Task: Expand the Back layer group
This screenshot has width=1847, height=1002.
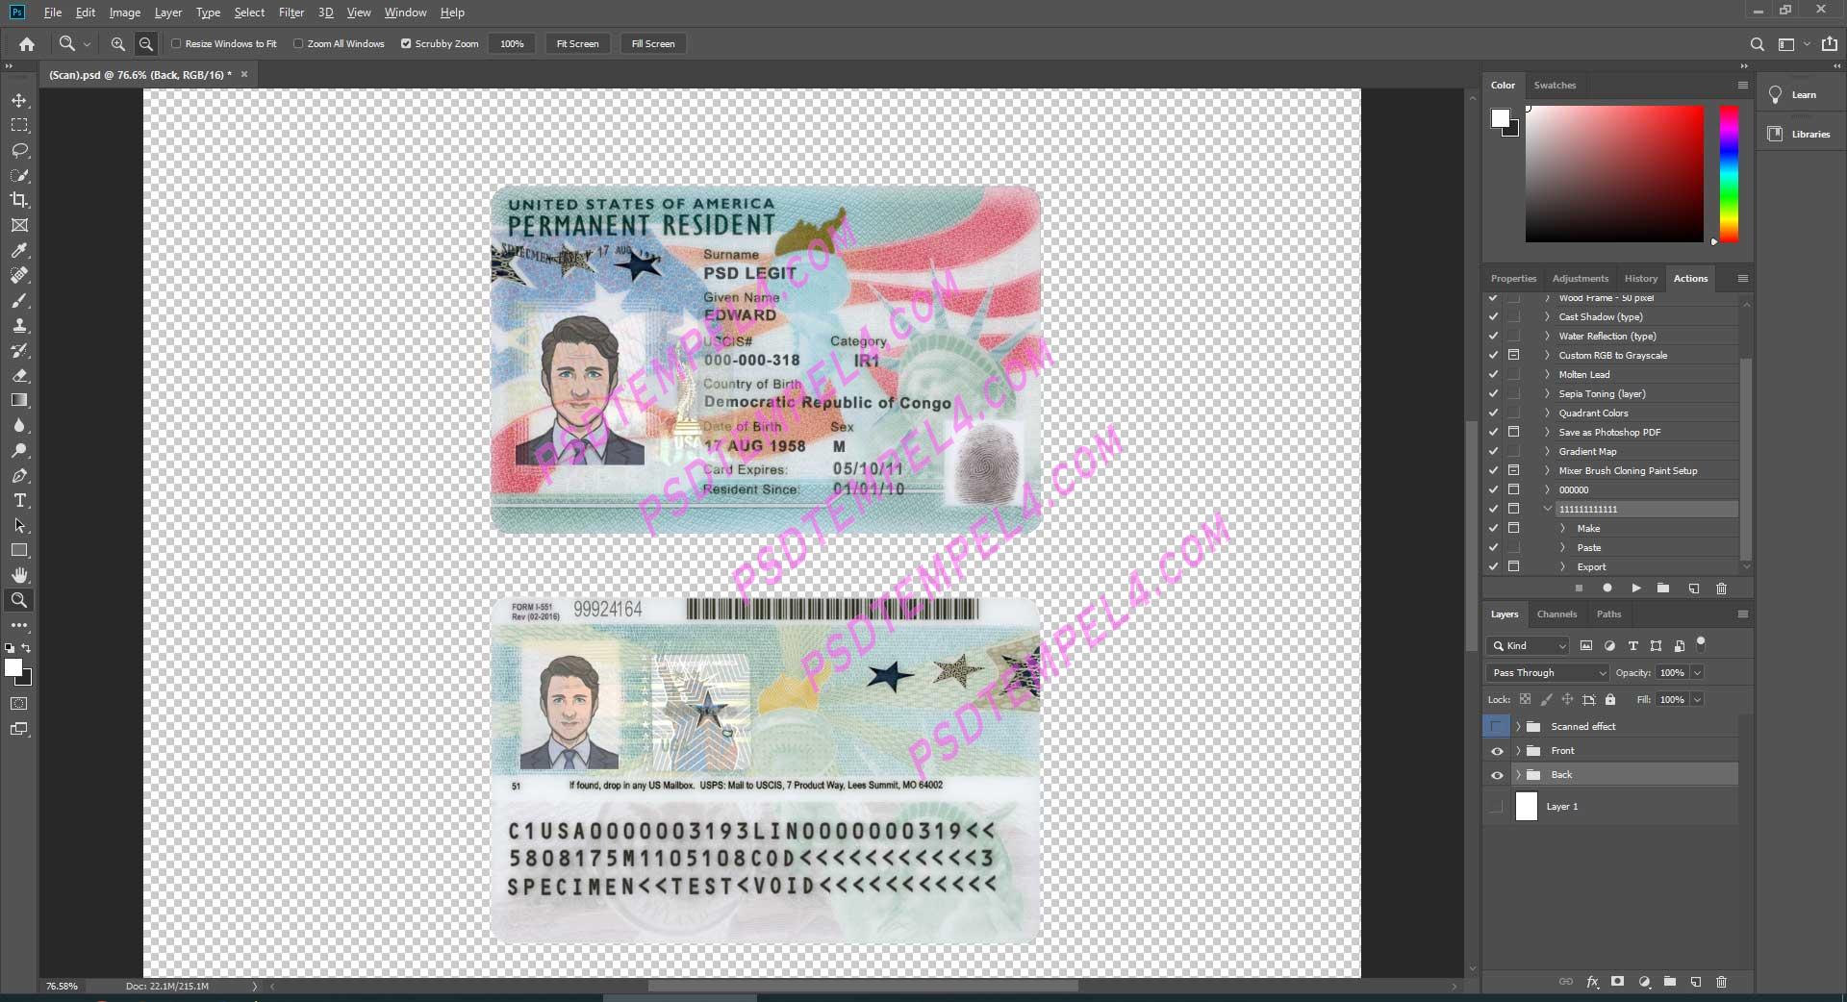Action: (x=1518, y=775)
